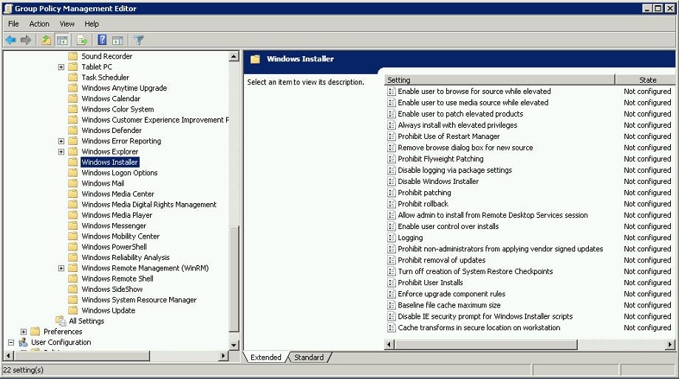
Task: Select the Task Scheduler folder
Action: (105, 77)
